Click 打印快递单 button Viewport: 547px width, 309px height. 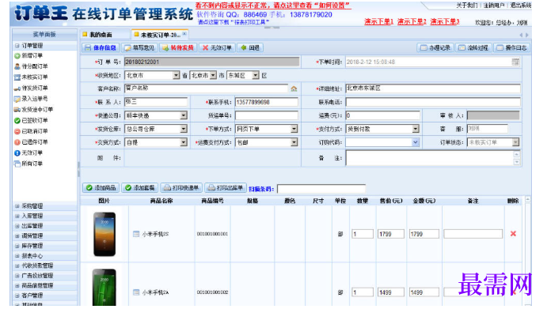coord(181,188)
